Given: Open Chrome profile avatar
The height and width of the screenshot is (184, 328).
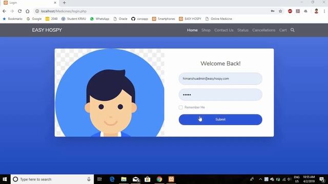Looking at the screenshot, I should (x=316, y=11).
